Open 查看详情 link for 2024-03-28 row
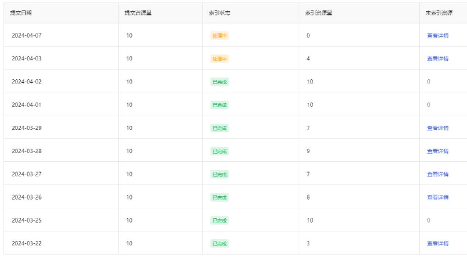The image size is (467, 260). point(438,151)
